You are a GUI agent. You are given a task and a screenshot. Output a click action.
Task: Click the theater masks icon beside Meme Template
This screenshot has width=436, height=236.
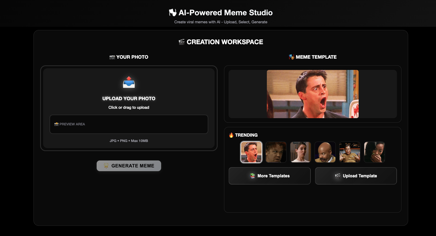click(x=291, y=57)
